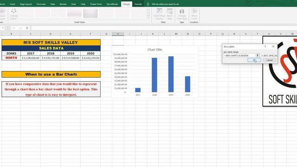Open the Change Colors dropdown
The width and height of the screenshot is (297, 167).
[13, 14]
